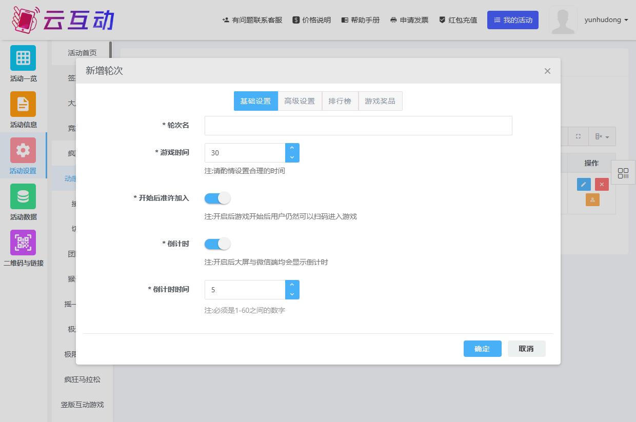Open 竖版互动游戏 in the side menu
Image resolution: width=636 pixels, height=422 pixels.
[x=82, y=405]
